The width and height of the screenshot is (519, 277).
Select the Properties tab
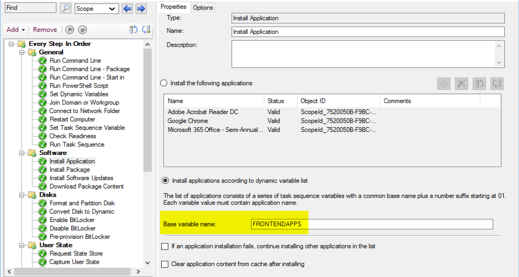(173, 7)
